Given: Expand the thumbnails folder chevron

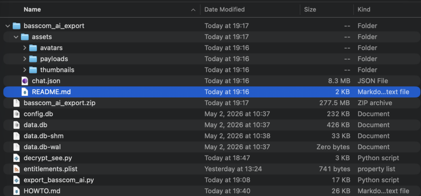Looking at the screenshot, I should (x=25, y=70).
